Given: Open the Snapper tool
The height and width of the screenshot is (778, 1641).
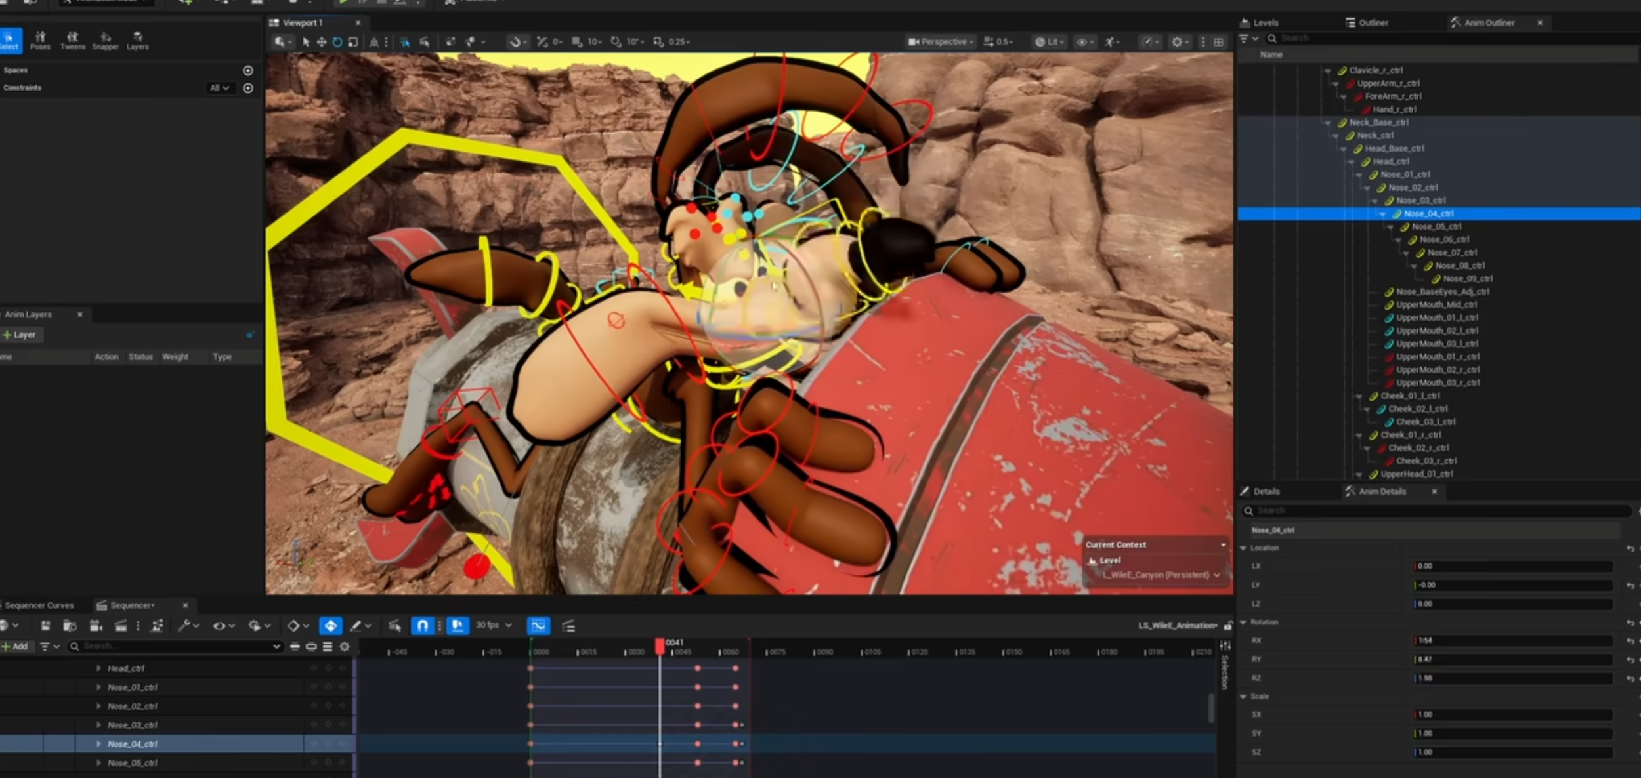Looking at the screenshot, I should 105,41.
